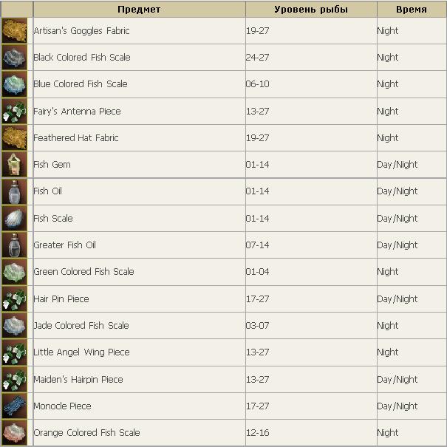
Task: Click the Fish Gem lantern icon
Action: [x=14, y=165]
